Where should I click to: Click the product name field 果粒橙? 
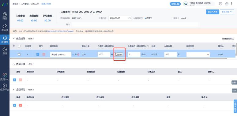click(61, 54)
